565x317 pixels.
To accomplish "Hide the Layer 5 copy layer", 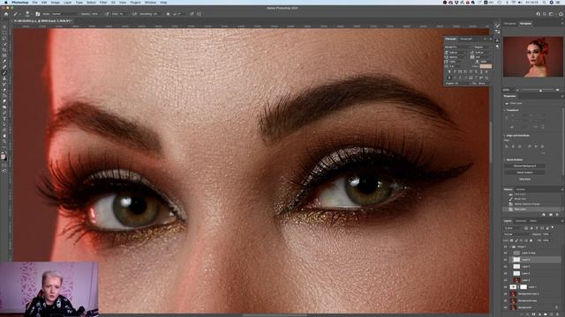I will (505, 253).
